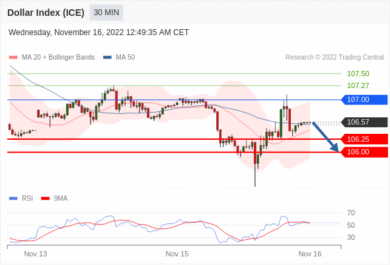Click the 30 MIN timeframe badge
The width and height of the screenshot is (390, 265).
click(106, 13)
